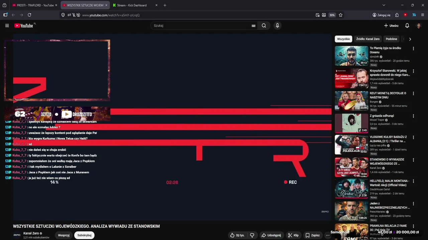Open the 'Kanał Zero' channel name link
The width and height of the screenshot is (428, 240).
31,233
